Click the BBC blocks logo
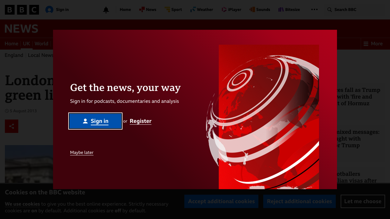Image resolution: width=390 pixels, height=219 pixels. tap(22, 9)
